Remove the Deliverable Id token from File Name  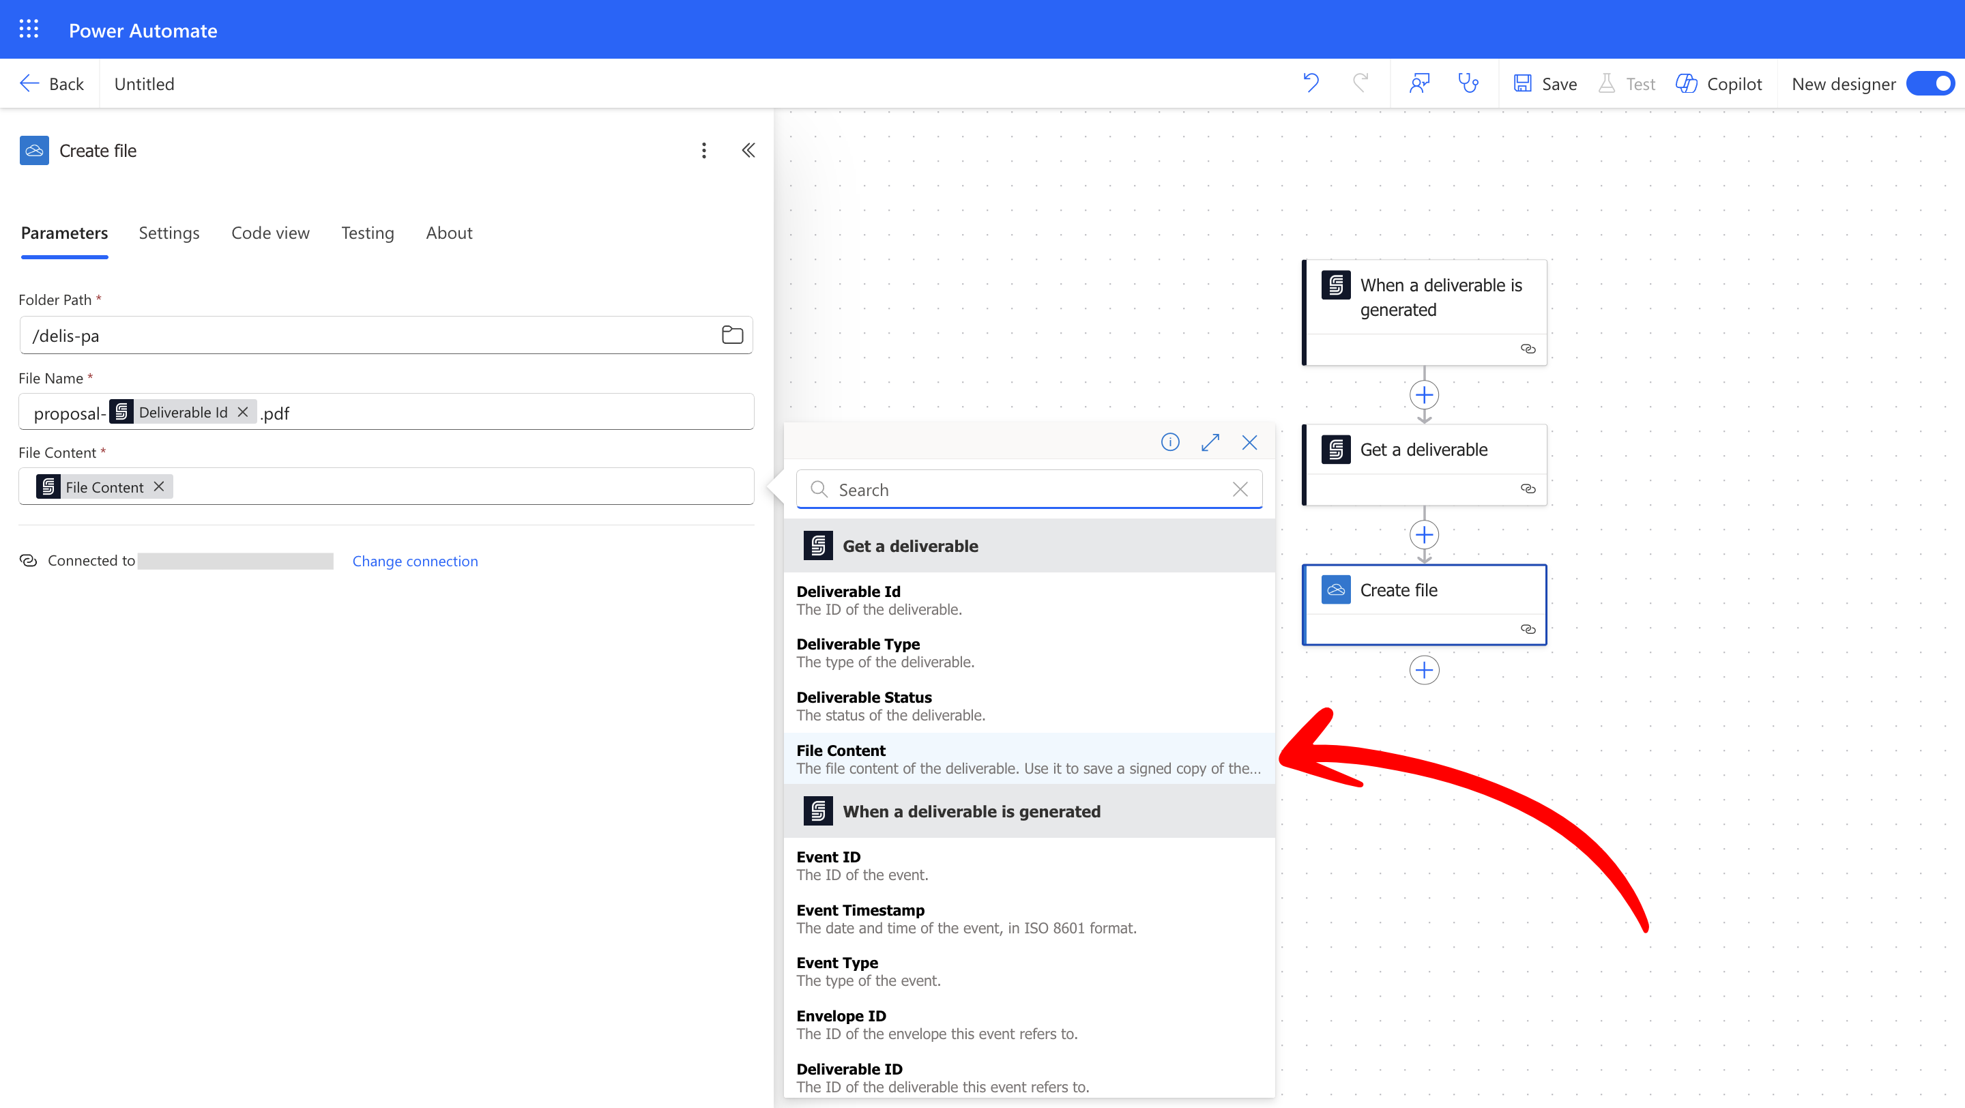(243, 413)
